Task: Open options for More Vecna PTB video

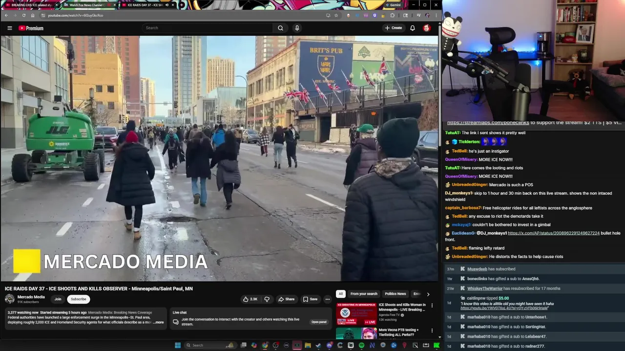Action: coord(432,331)
